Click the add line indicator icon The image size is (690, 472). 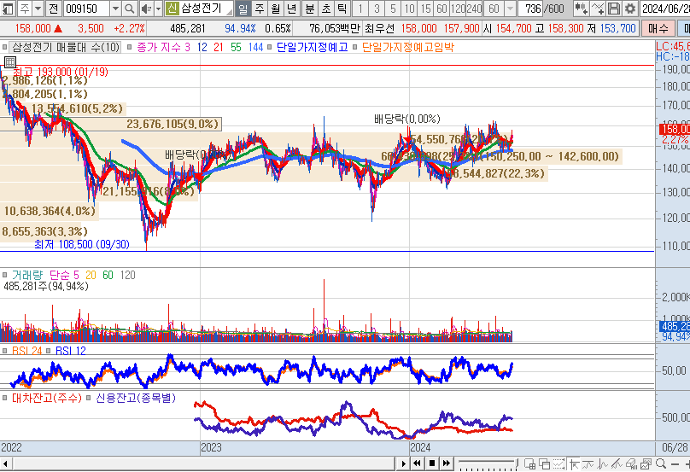pyautogui.click(x=598, y=9)
